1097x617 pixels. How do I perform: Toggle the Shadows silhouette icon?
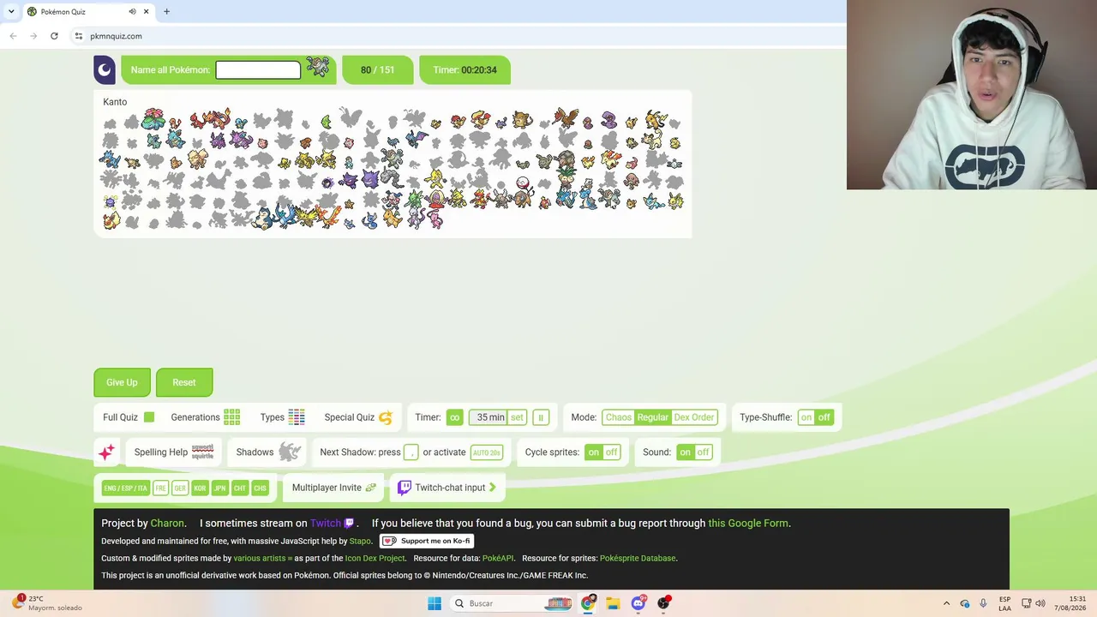coord(290,452)
